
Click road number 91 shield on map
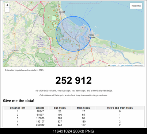pos(83,27)
